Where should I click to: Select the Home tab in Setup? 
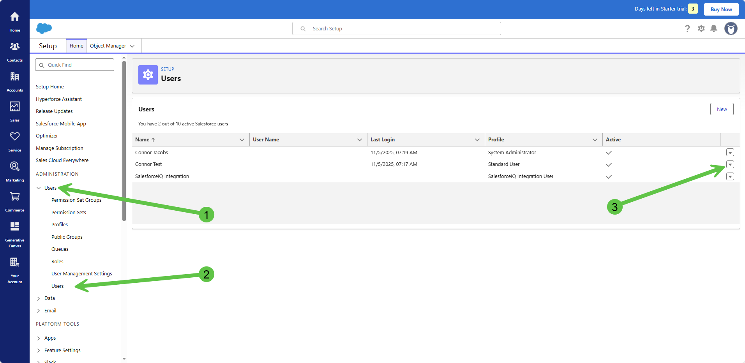[76, 46]
